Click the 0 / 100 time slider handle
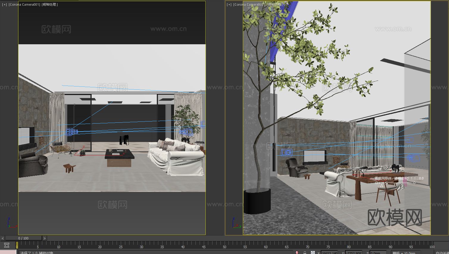Viewport: 449px width, 254px height. [x=24, y=238]
